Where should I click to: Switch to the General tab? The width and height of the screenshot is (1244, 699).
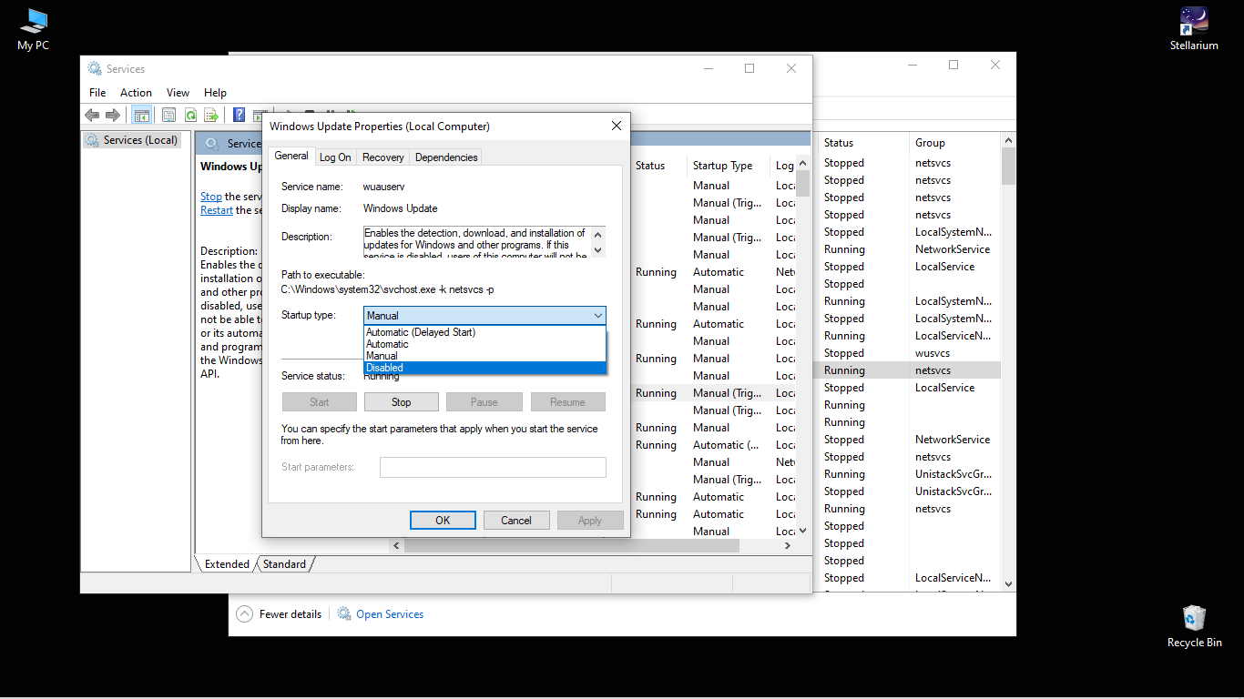(291, 156)
